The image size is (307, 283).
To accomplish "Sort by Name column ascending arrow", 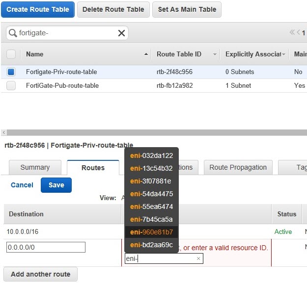I will 146,54.
